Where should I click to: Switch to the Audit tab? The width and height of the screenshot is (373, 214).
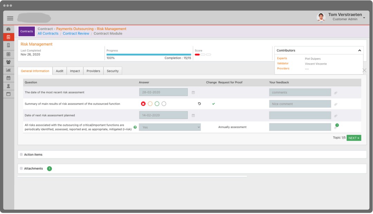tap(60, 71)
